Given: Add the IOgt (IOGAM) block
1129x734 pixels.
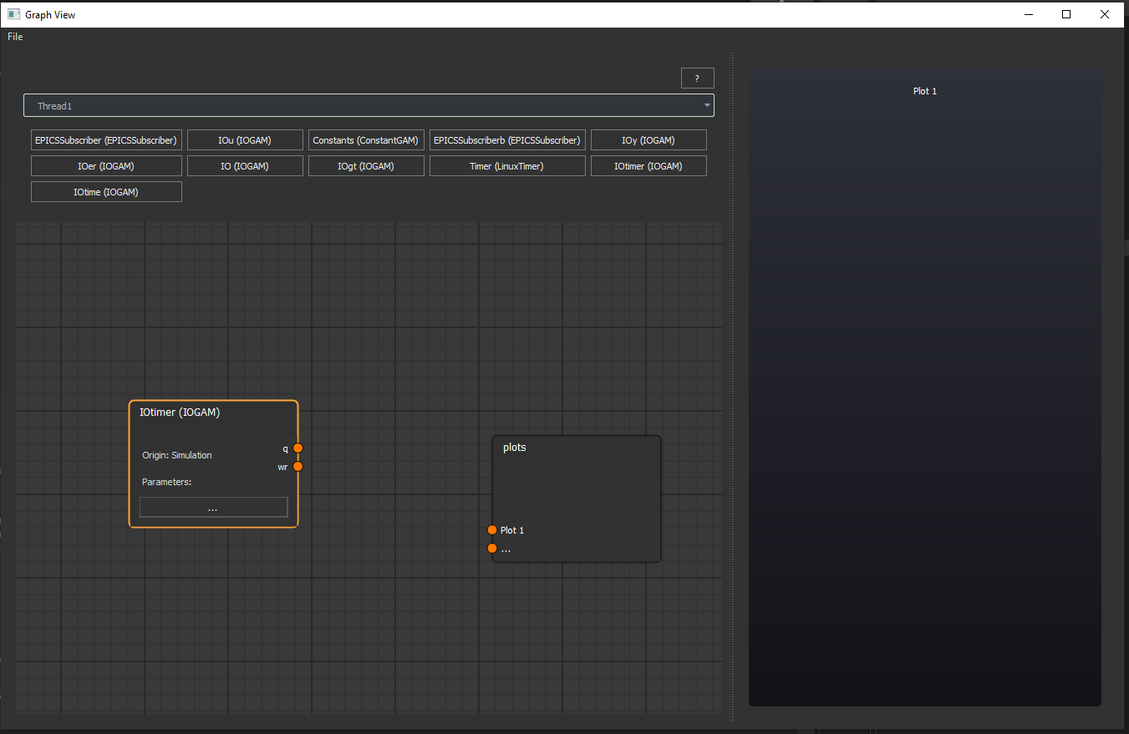Looking at the screenshot, I should pos(366,165).
